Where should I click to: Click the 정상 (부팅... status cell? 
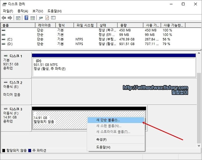tap(107, 39)
